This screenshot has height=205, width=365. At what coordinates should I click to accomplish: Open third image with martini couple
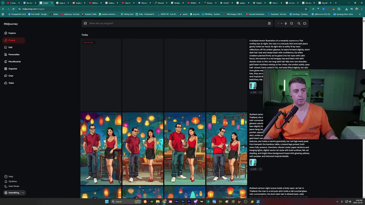[184, 149]
